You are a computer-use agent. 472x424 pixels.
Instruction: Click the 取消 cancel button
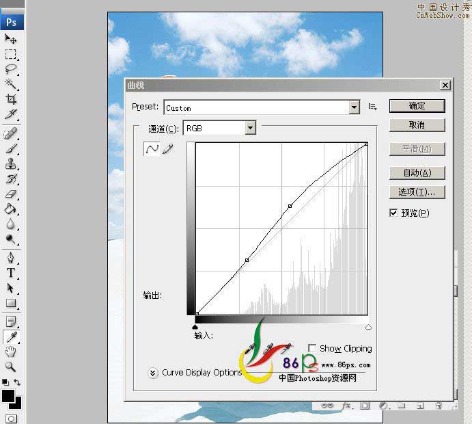[417, 125]
